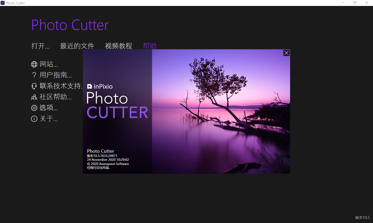Viewport: 373px width, 223px height.
Task: Click the inPixio logo in the dialog
Action: [x=100, y=86]
